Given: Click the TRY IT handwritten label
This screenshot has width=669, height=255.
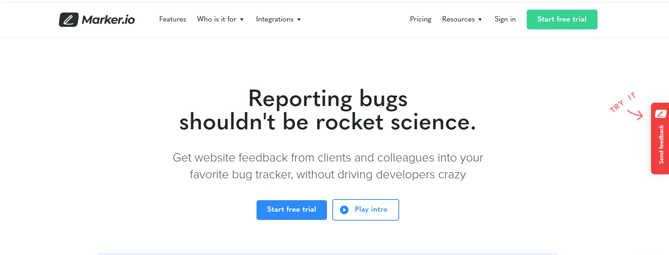Looking at the screenshot, I should [622, 102].
